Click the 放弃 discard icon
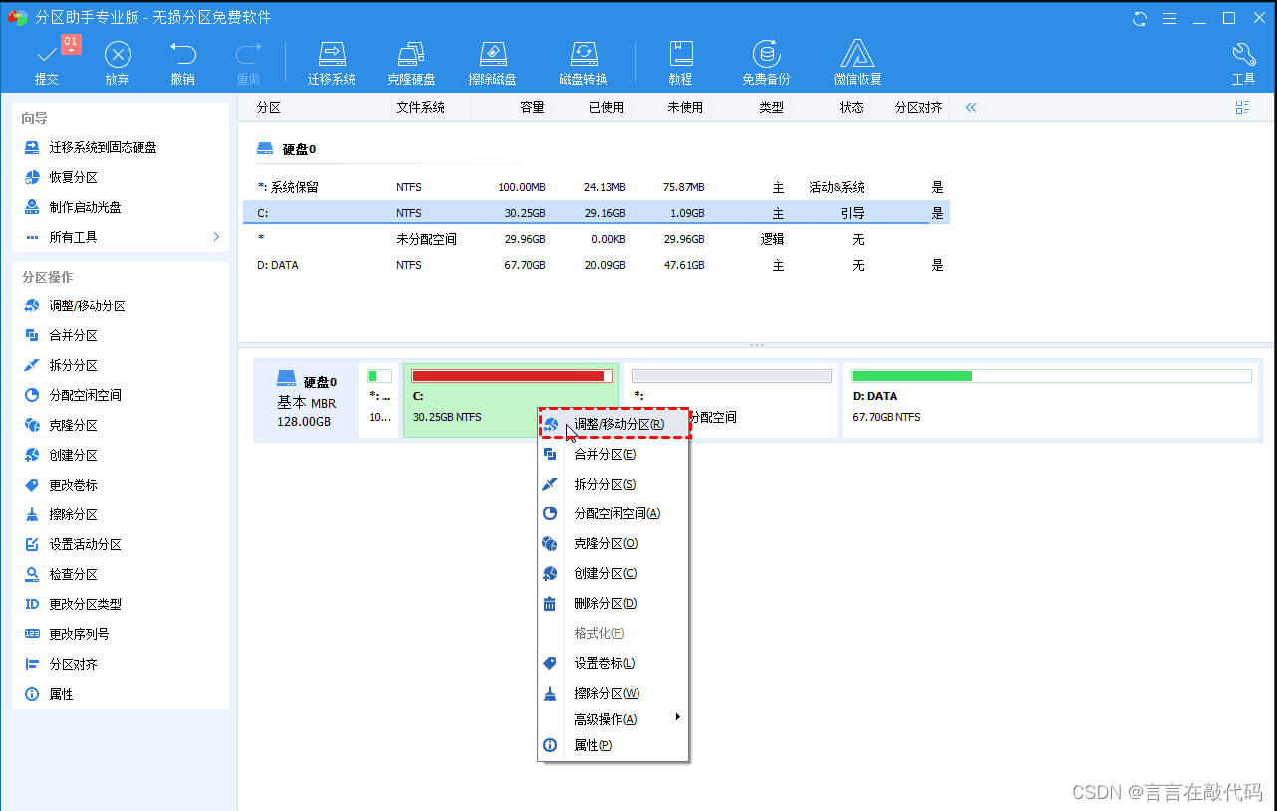 (x=118, y=62)
